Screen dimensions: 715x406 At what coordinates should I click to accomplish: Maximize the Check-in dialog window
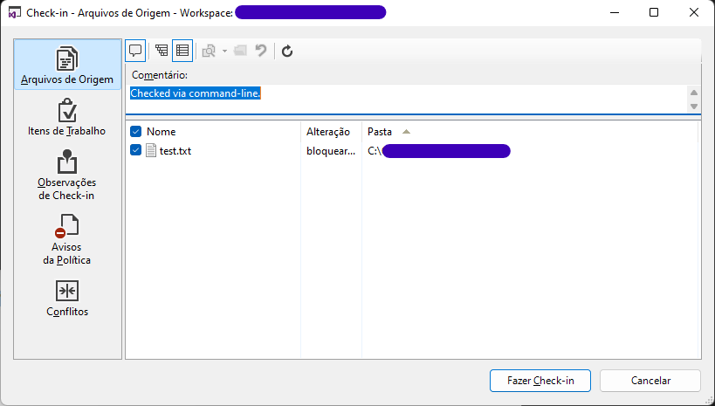pos(654,12)
